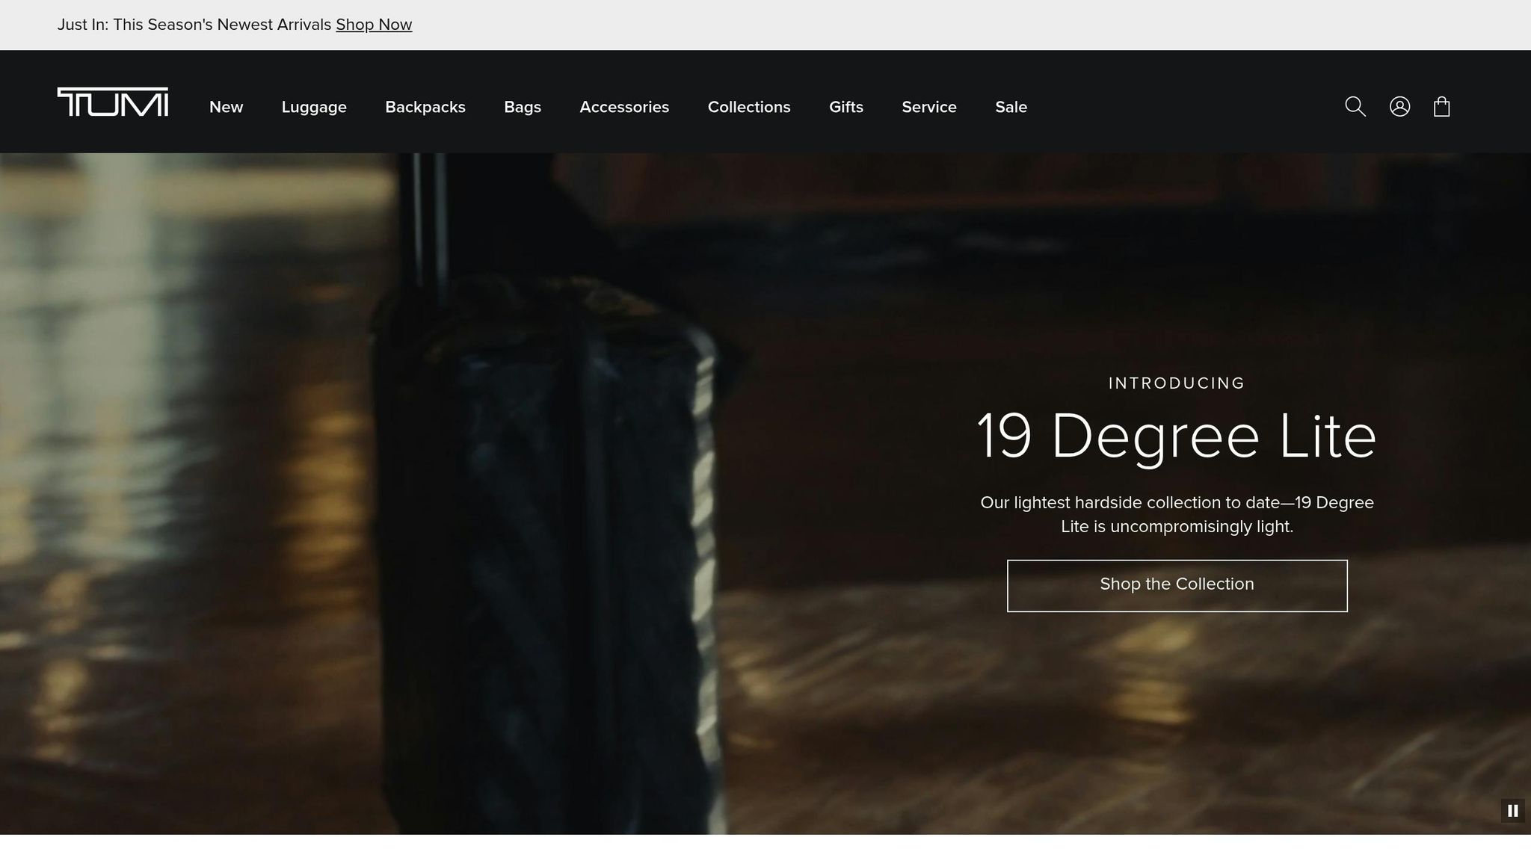The height and width of the screenshot is (861, 1531).
Task: Click the Shop the Collection button
Action: [1177, 586]
